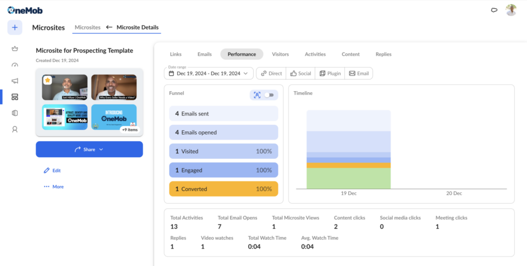Screen dimensions: 527x266
Task: Open the Share dropdown button
Action: (x=89, y=149)
